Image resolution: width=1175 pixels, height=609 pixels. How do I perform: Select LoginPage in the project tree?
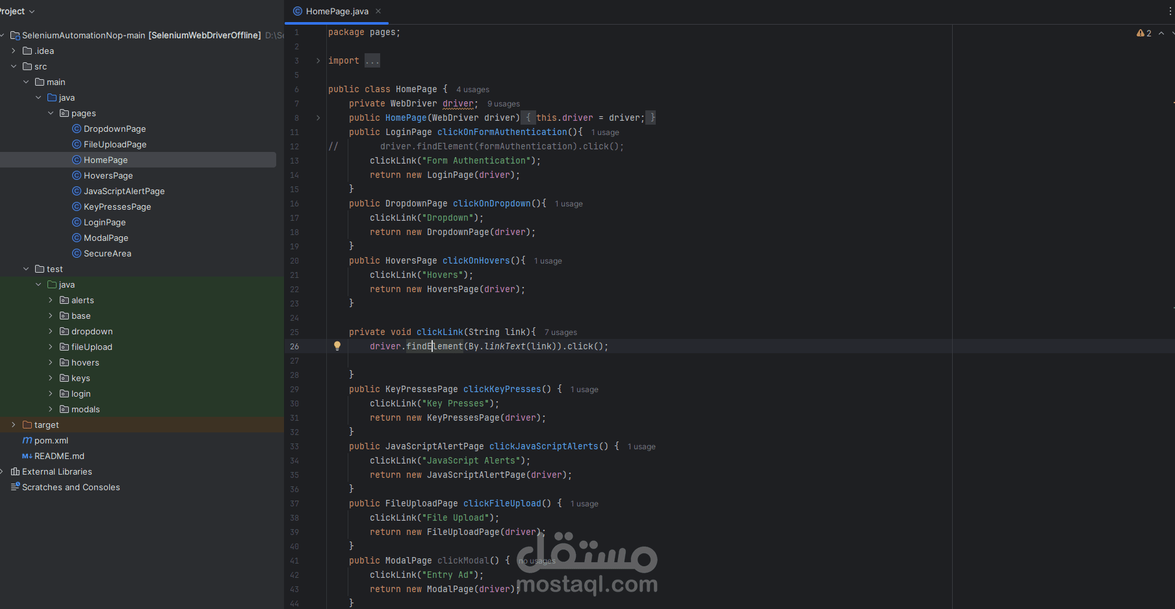click(x=105, y=222)
